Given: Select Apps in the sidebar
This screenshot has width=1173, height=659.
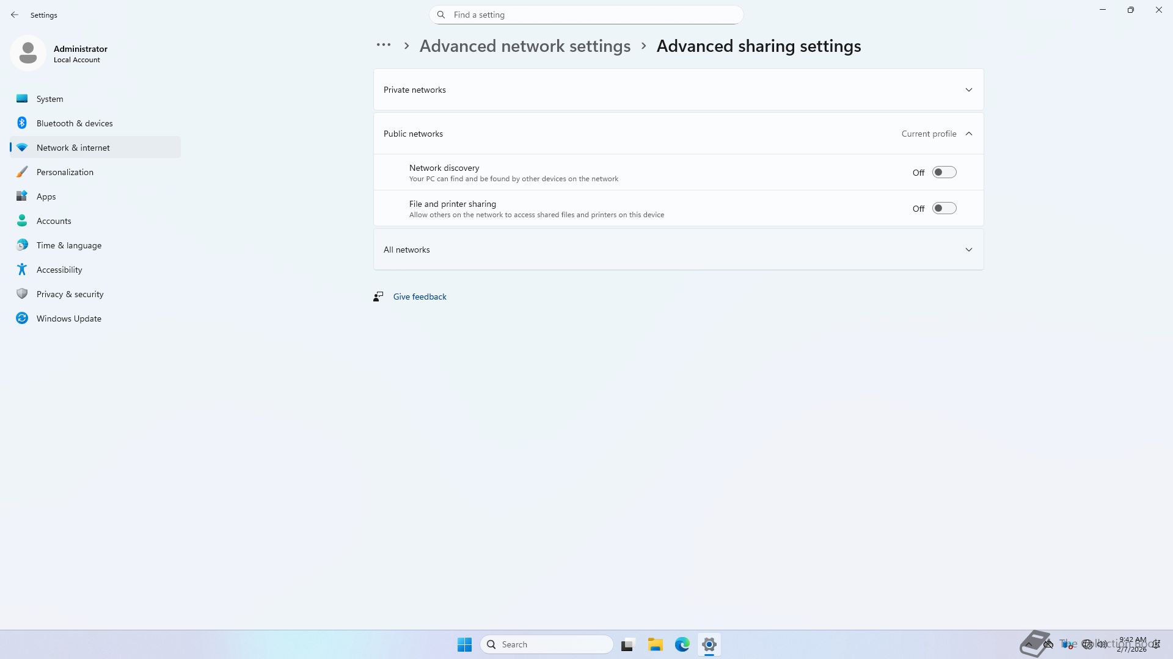Looking at the screenshot, I should (46, 196).
